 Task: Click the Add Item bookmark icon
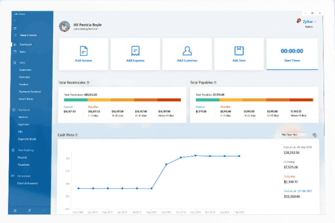[x=239, y=51]
